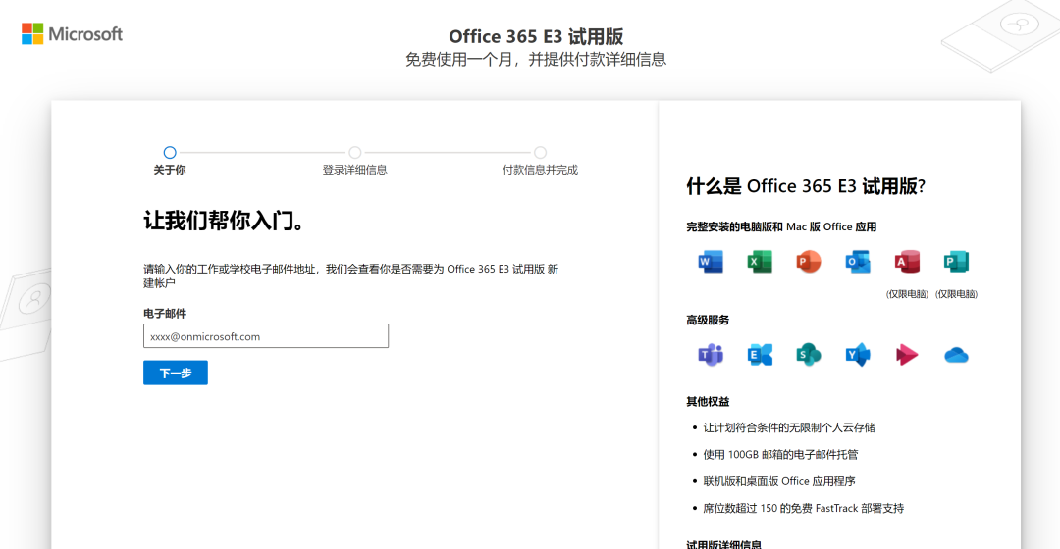
Task: Click the bullet 使用 100GB 邮箱的电子邮件托管
Action: point(781,455)
